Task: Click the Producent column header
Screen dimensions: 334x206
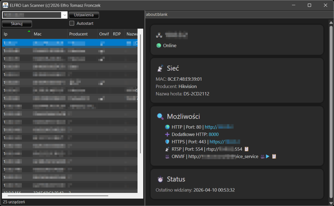Action: pos(82,34)
